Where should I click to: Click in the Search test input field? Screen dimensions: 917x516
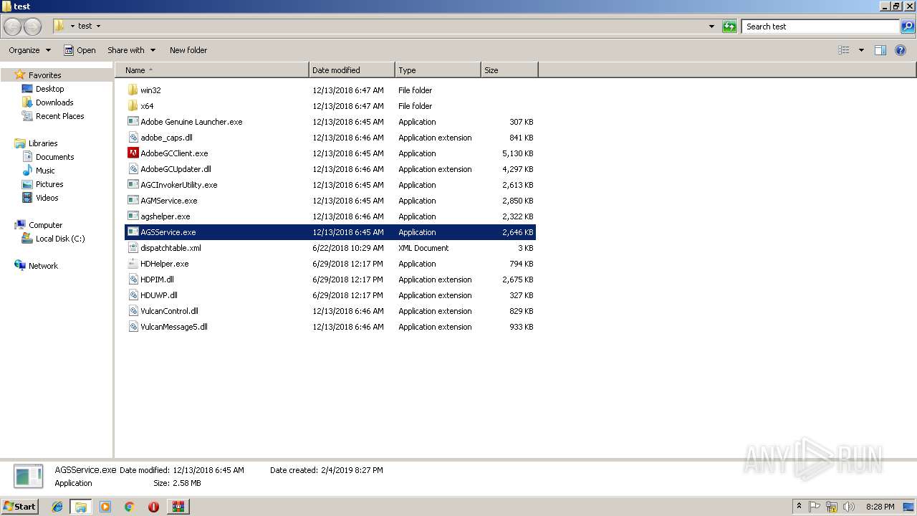point(820,27)
